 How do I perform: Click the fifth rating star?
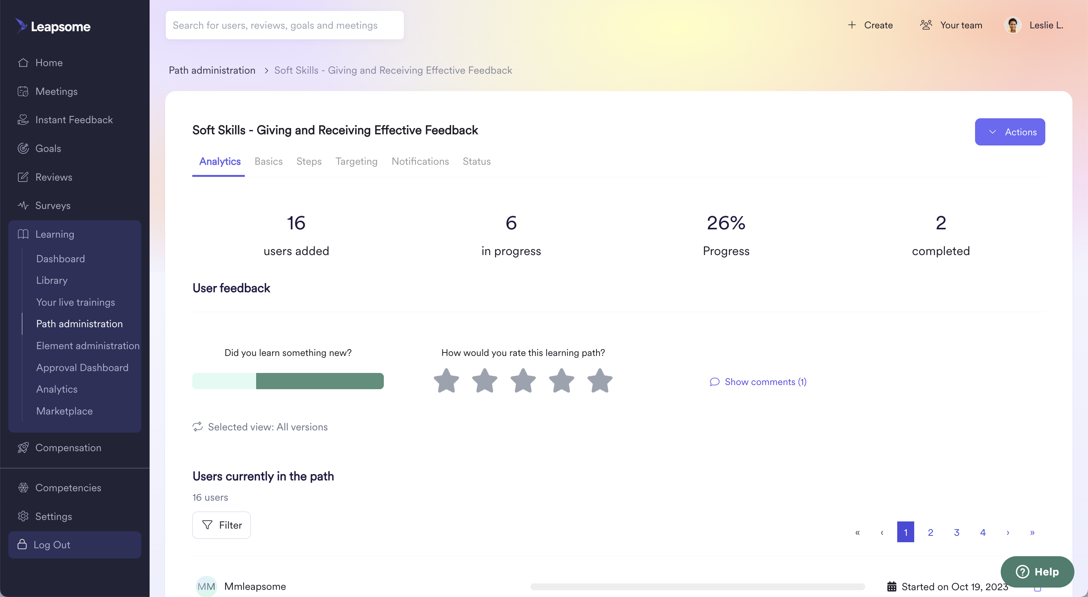point(600,380)
